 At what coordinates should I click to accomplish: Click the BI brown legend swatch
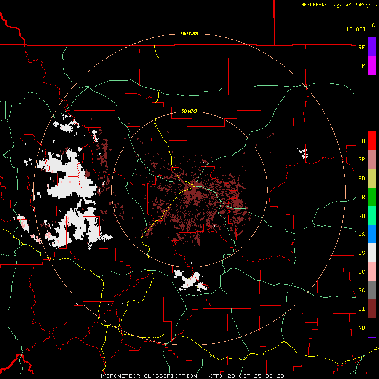click(x=372, y=309)
